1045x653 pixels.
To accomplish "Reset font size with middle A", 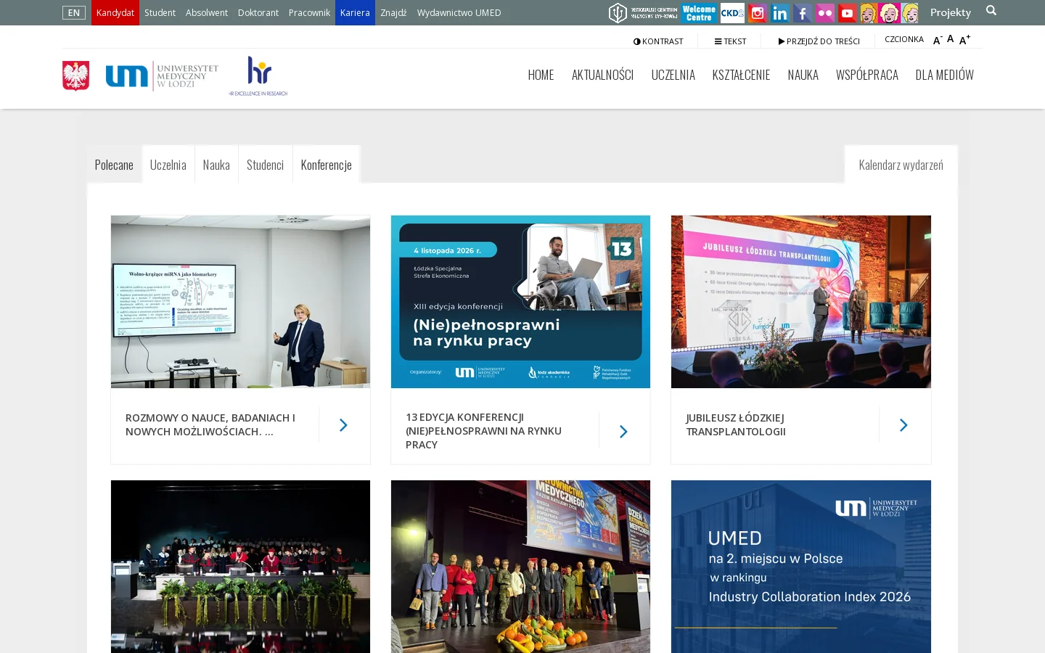I will point(950,39).
